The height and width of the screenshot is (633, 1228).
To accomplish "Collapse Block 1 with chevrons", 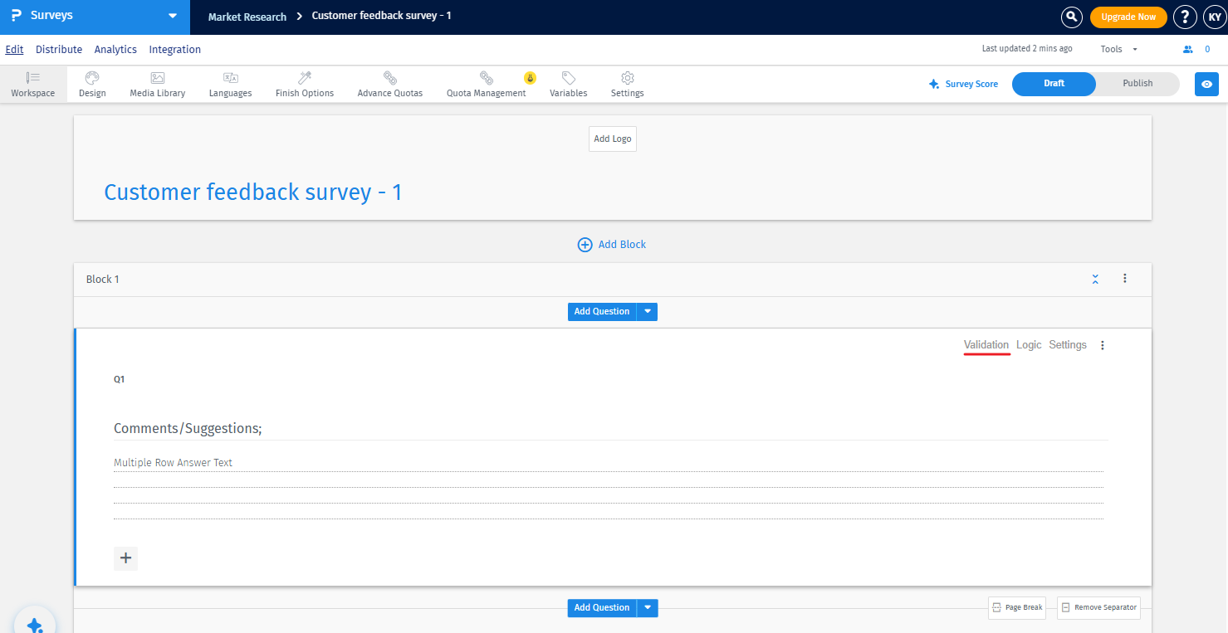I will [x=1095, y=279].
